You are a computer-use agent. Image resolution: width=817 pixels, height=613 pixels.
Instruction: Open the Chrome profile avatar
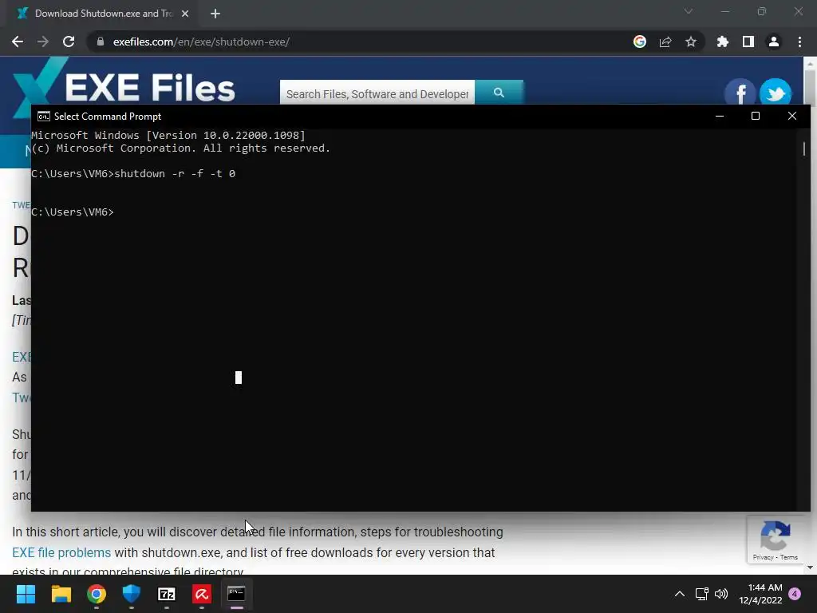pos(774,42)
